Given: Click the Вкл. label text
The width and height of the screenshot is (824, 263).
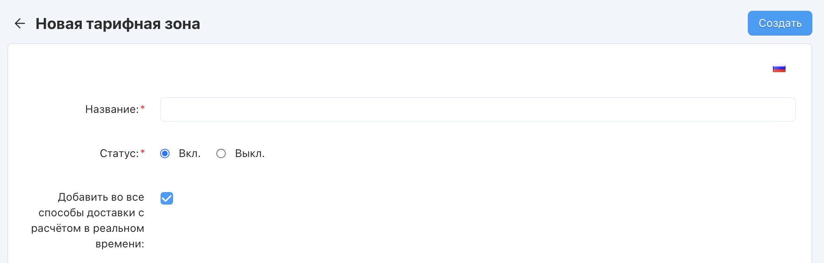Looking at the screenshot, I should 190,154.
